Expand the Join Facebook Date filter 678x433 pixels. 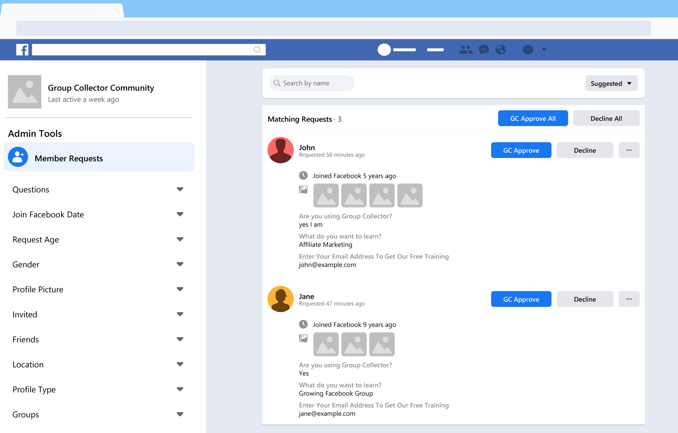click(180, 214)
